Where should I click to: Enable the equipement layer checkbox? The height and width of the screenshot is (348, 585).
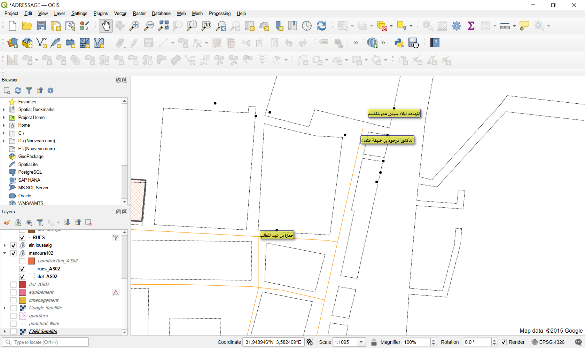[14, 292]
